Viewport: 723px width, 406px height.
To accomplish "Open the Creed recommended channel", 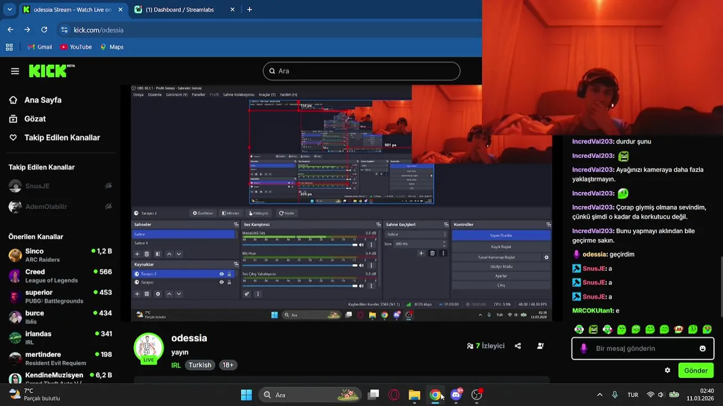I will tap(60, 276).
